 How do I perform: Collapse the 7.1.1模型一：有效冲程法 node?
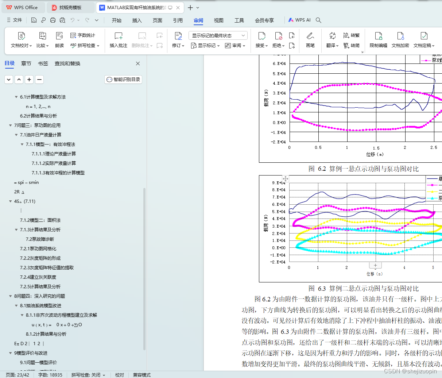[22, 144]
